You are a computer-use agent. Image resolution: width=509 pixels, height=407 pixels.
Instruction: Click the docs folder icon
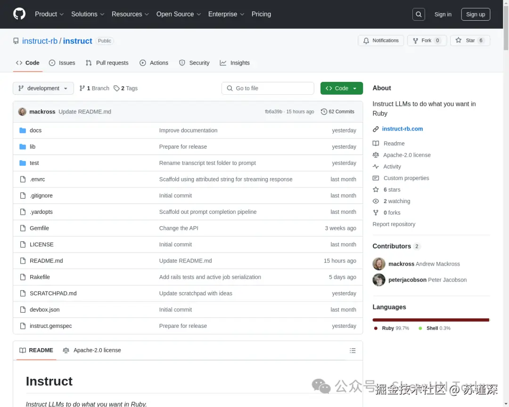point(23,130)
